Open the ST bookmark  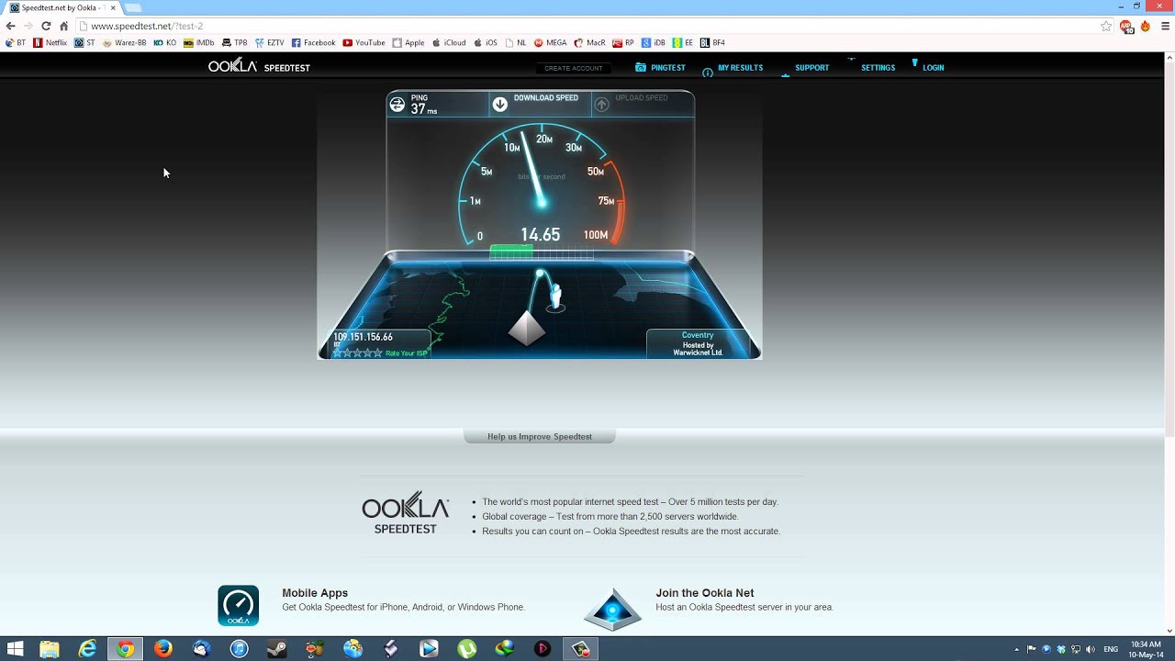pyautogui.click(x=84, y=42)
